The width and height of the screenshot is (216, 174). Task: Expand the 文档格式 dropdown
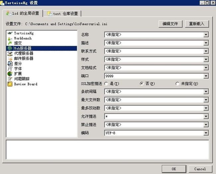tap(206, 68)
